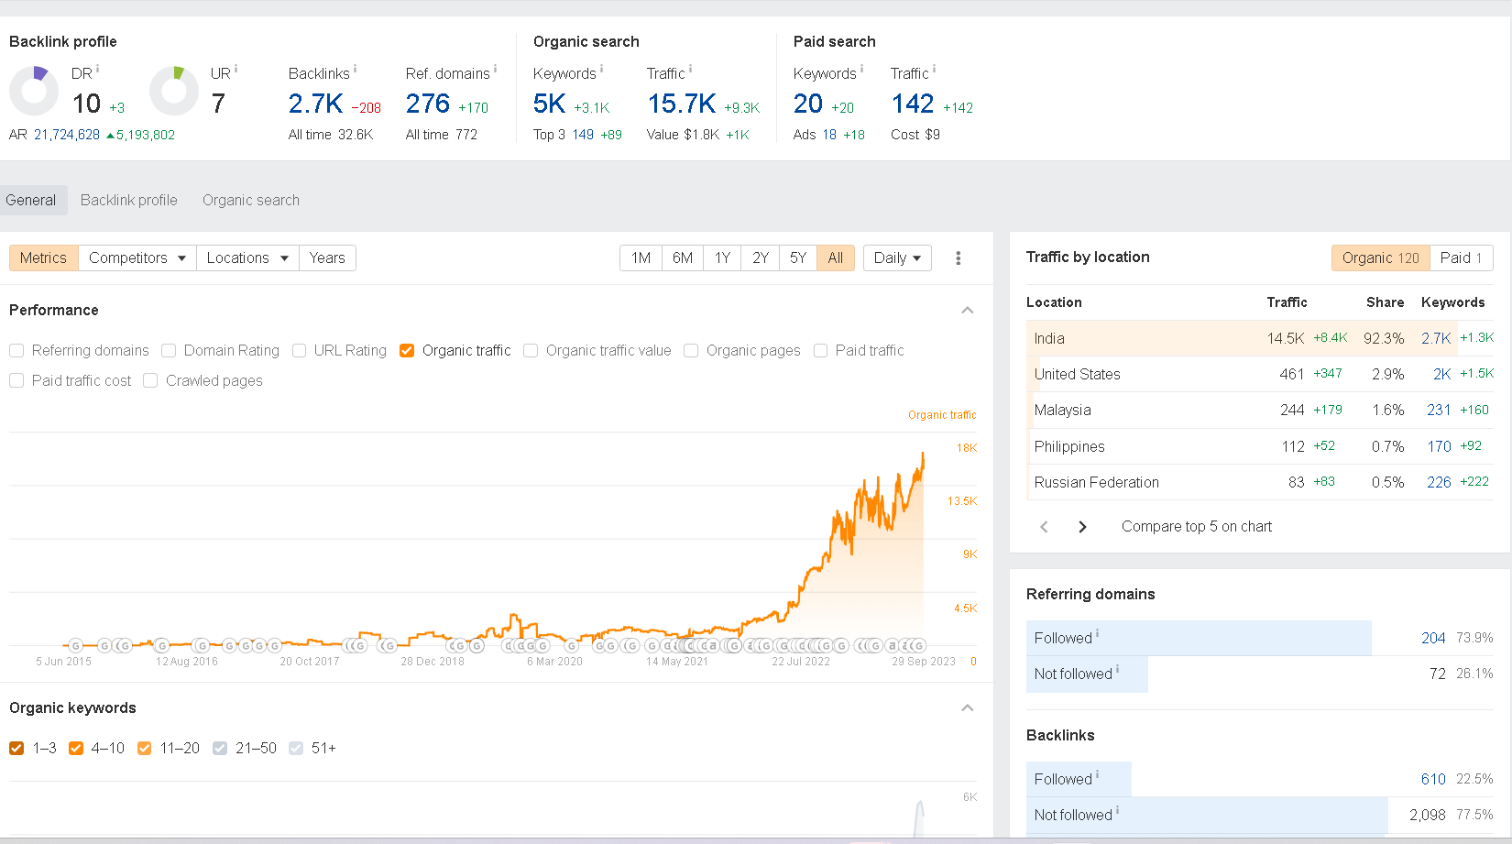The width and height of the screenshot is (1512, 844).
Task: Collapse the Performance section
Action: [x=967, y=311]
